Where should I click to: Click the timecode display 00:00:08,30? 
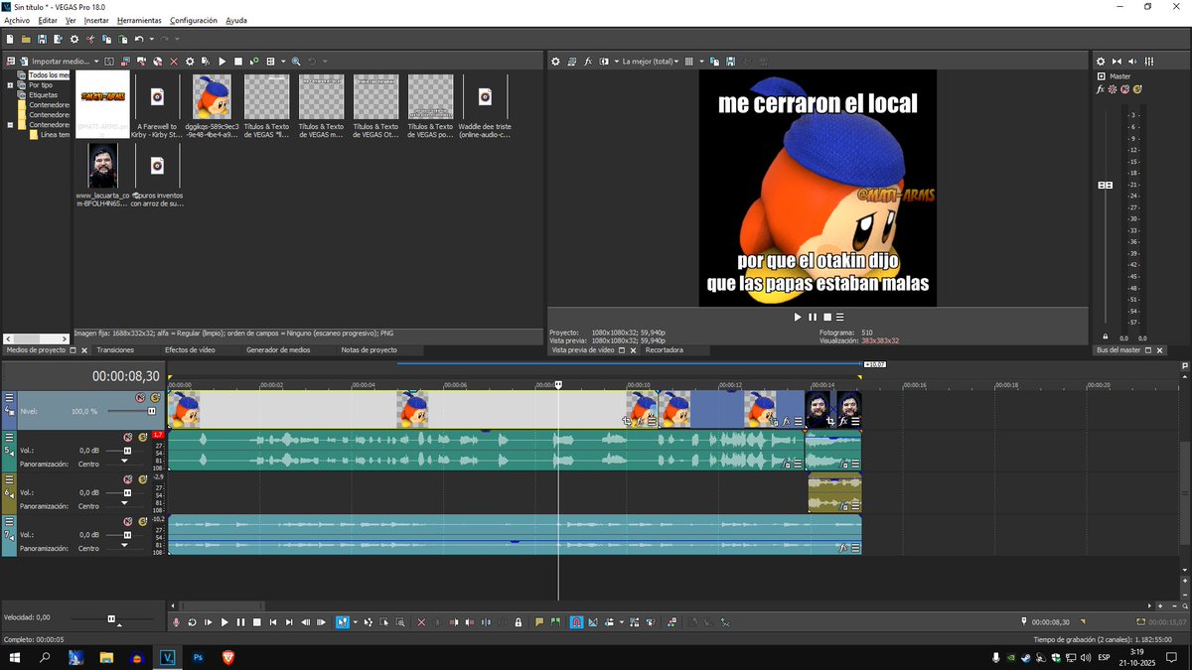tap(126, 376)
